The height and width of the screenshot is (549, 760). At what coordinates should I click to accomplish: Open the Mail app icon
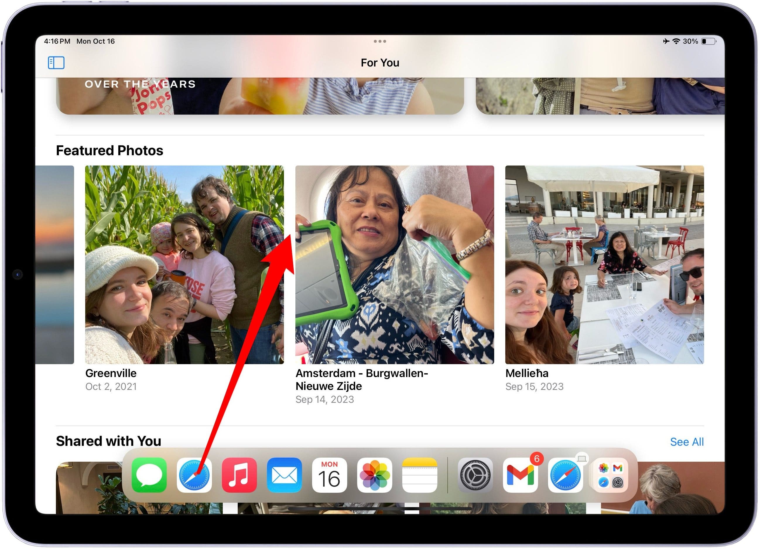point(284,475)
